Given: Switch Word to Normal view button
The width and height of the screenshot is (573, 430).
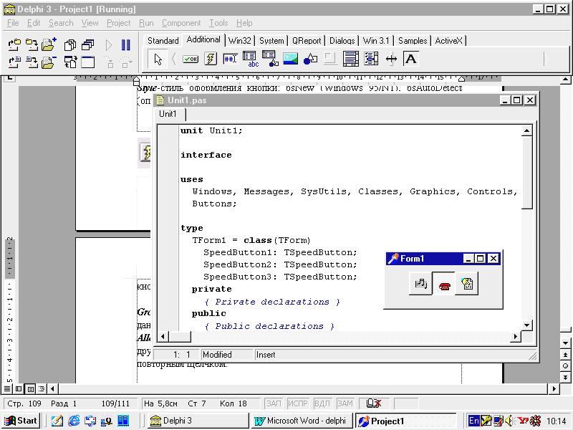Looking at the screenshot, I should pos(7,388).
